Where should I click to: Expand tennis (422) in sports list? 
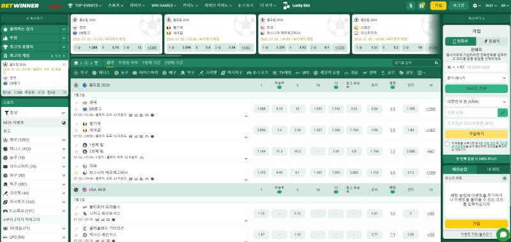[x=64, y=149]
